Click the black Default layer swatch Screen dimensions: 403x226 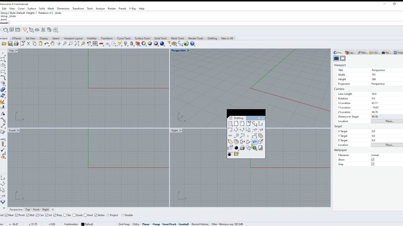[83, 224]
